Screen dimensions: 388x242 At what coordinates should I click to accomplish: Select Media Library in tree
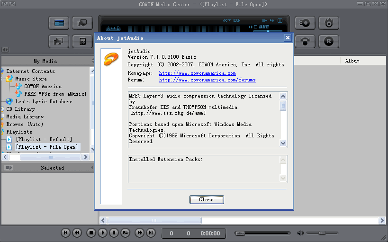(25, 117)
